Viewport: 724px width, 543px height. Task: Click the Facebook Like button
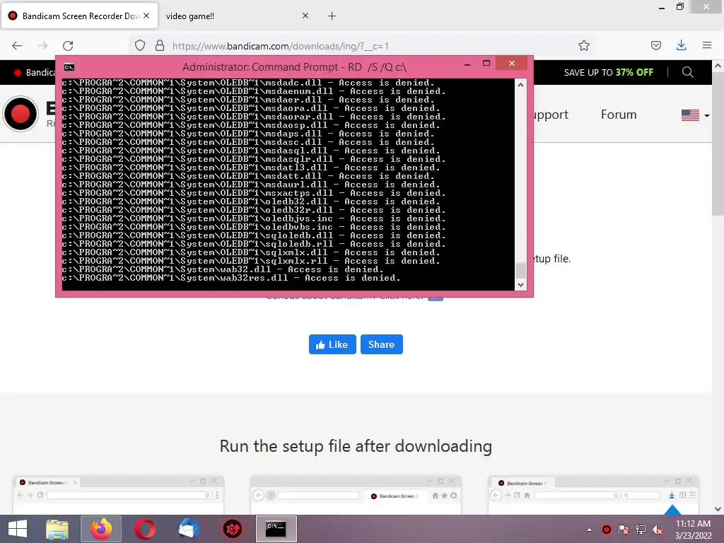(332, 344)
